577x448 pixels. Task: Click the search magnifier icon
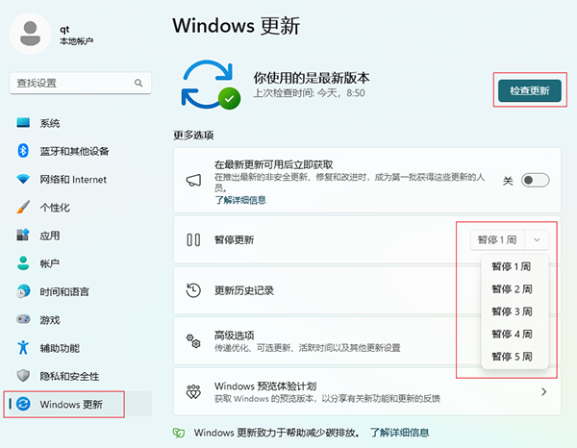138,83
